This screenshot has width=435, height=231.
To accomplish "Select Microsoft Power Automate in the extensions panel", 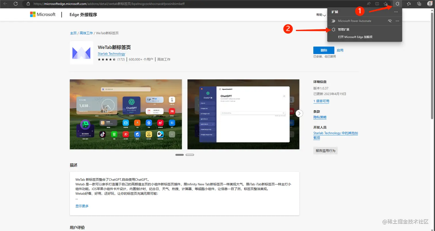I will pyautogui.click(x=354, y=21).
